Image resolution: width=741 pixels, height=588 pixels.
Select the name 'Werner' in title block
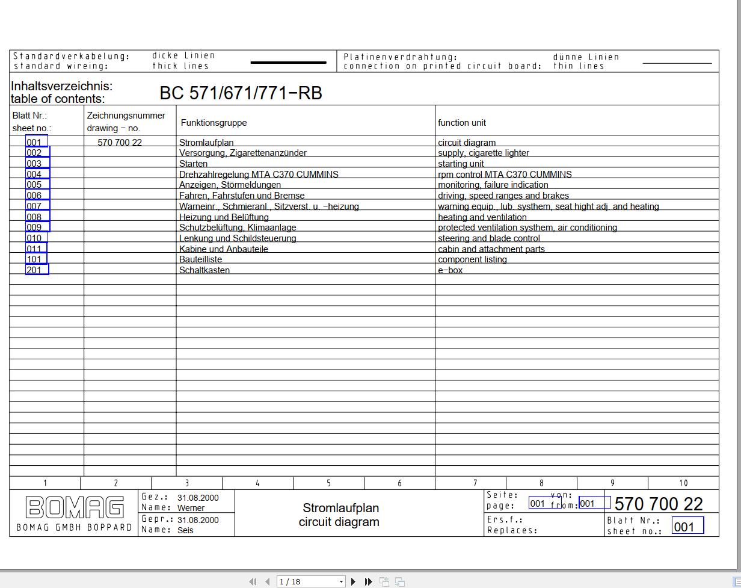(x=191, y=508)
